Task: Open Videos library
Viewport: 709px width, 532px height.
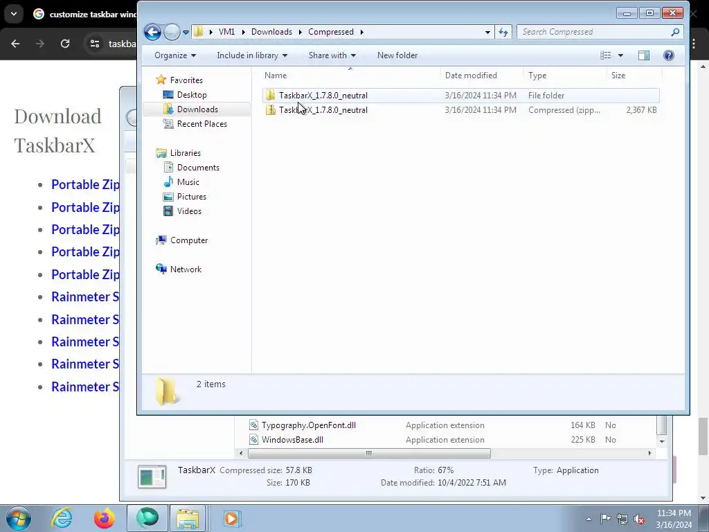Action: 190,211
